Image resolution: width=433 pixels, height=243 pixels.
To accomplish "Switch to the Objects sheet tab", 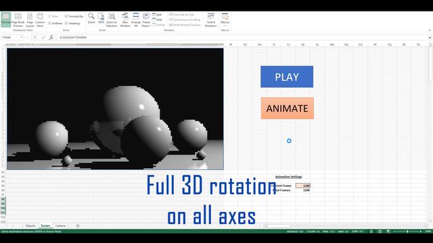I will pos(30,225).
